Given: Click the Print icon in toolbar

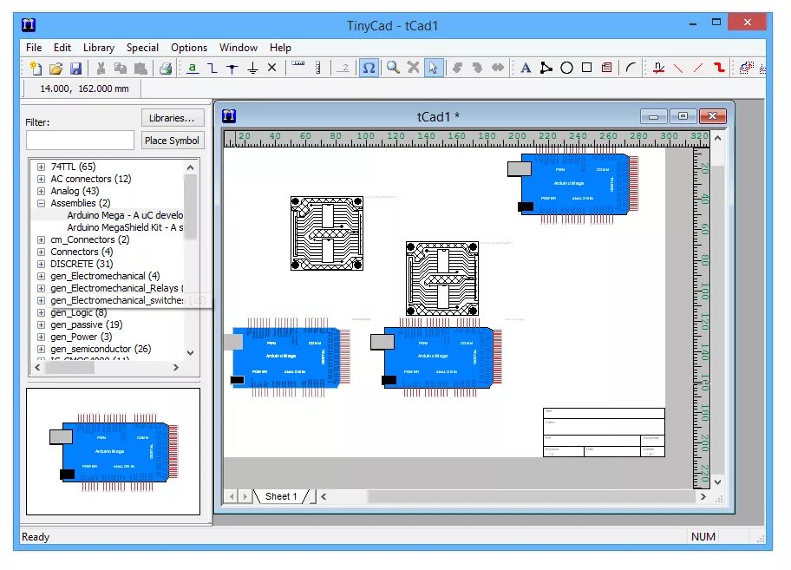Looking at the screenshot, I should pos(166,68).
